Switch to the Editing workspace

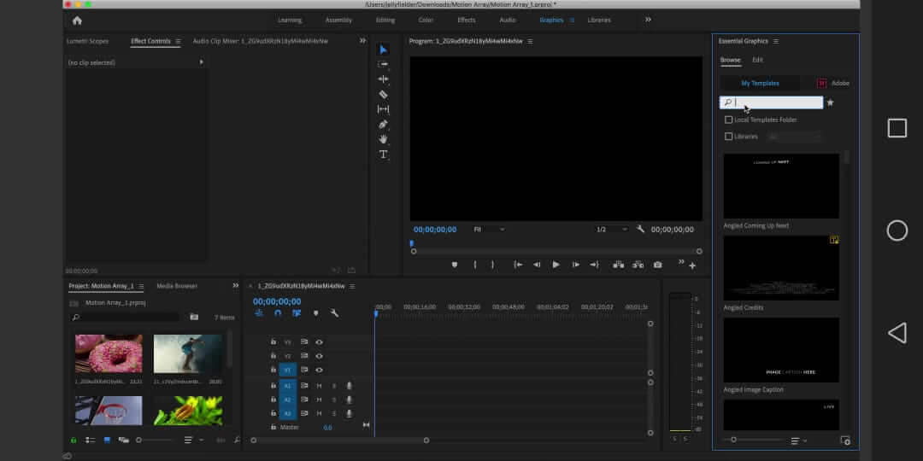pyautogui.click(x=385, y=20)
